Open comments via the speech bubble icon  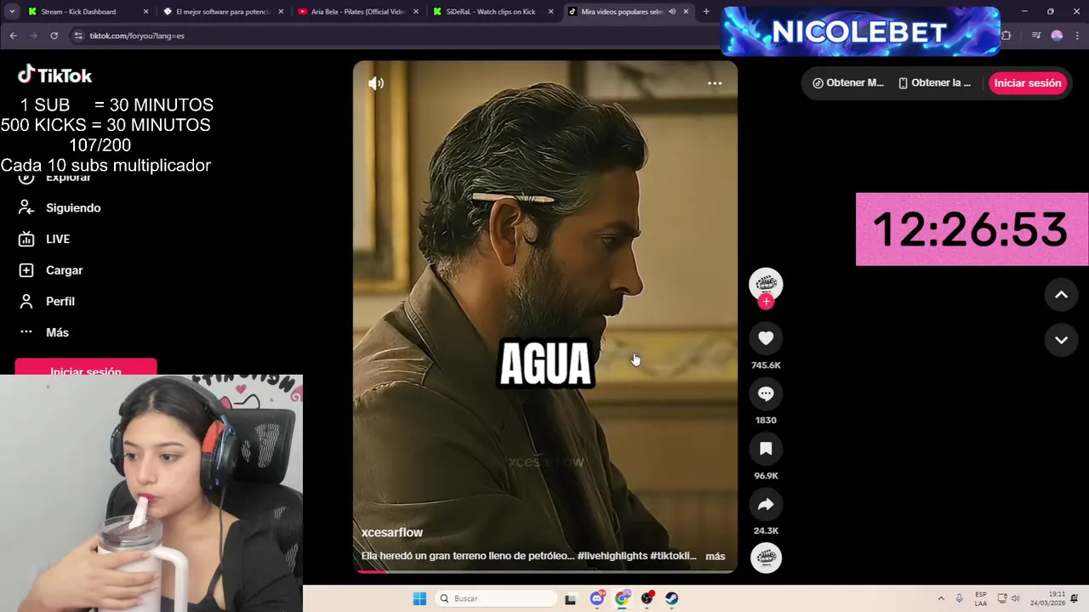pos(766,394)
